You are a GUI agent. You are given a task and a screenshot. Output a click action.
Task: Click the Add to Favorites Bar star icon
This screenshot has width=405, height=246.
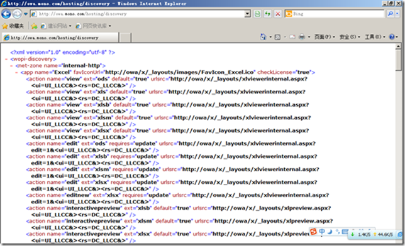click(34, 26)
